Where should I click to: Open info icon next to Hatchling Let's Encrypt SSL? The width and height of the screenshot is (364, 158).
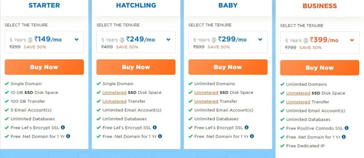tap(155, 127)
